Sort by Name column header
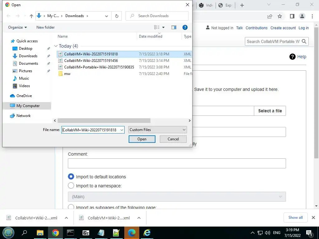The height and width of the screenshot is (239, 319). pyautogui.click(x=63, y=36)
